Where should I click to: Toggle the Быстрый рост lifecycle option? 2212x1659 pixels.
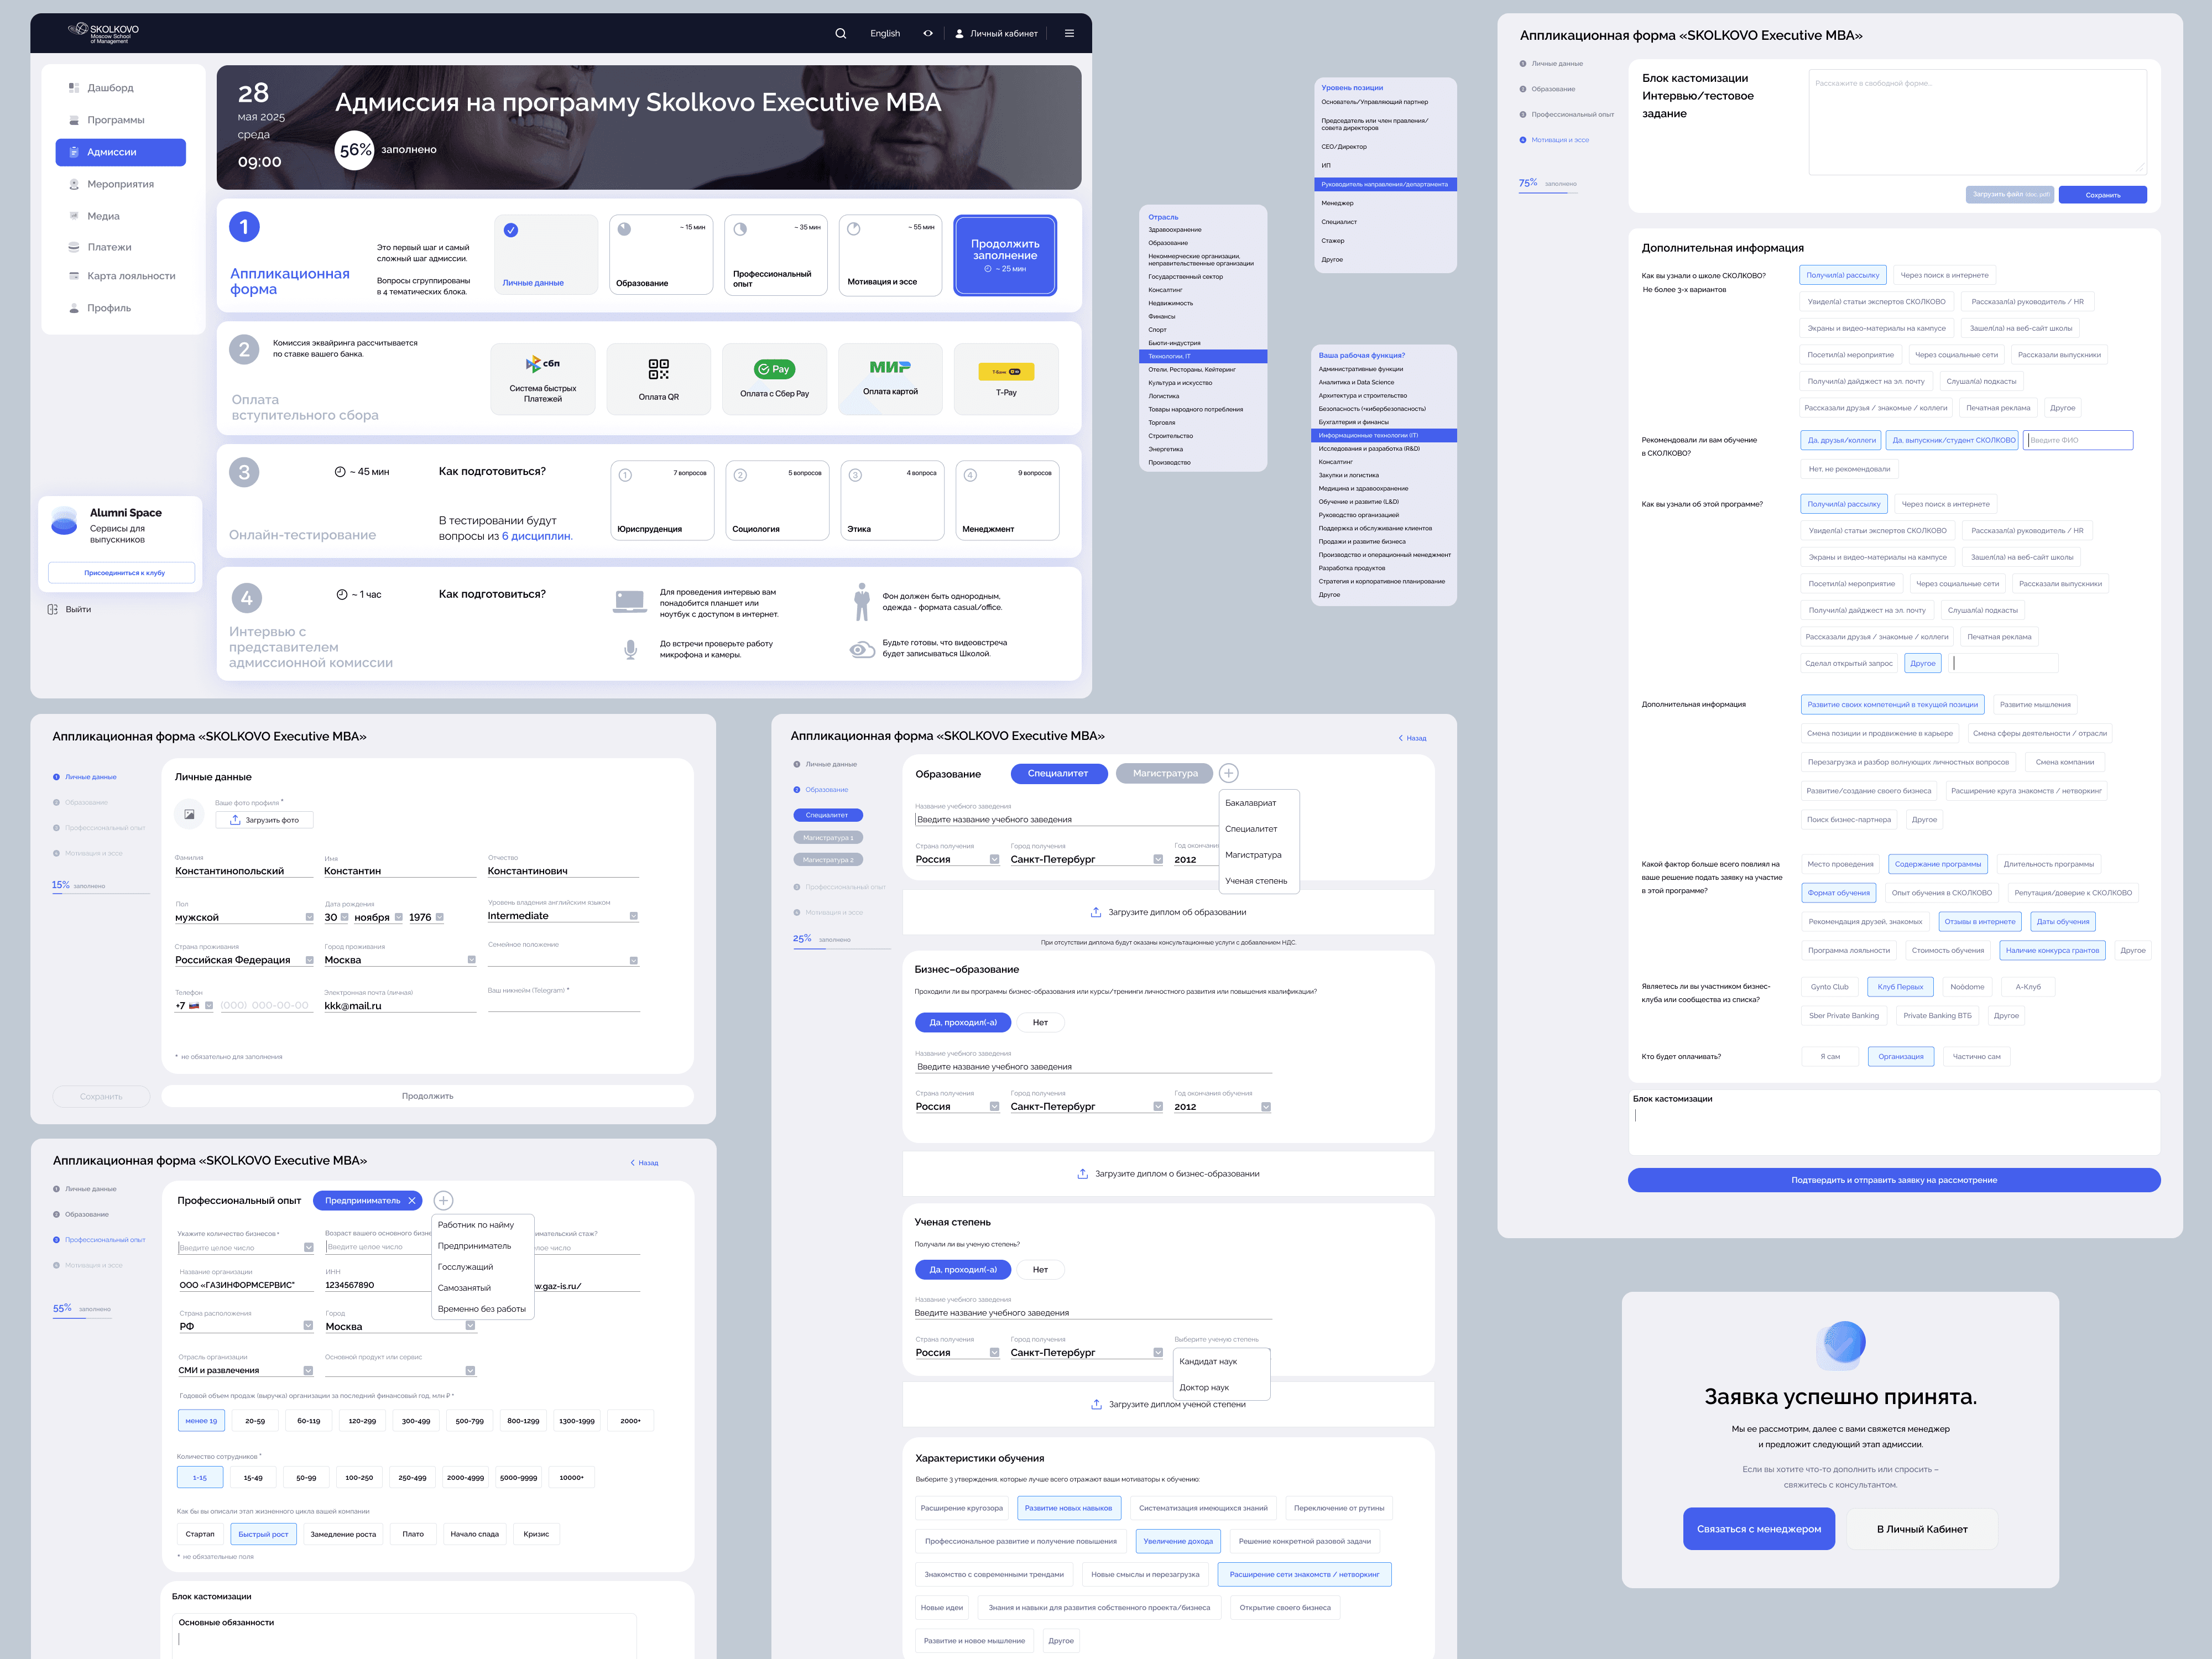pos(263,1534)
